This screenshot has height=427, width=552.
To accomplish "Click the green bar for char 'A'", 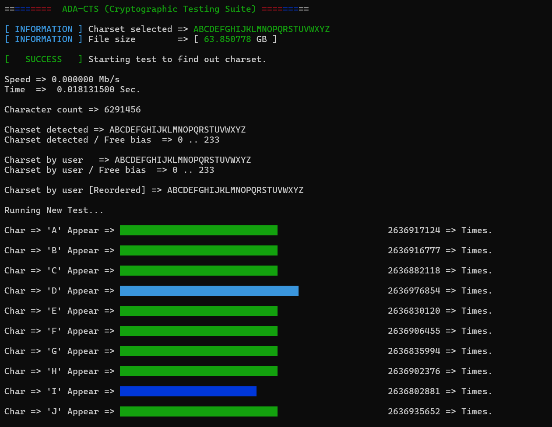I will pyautogui.click(x=199, y=231).
